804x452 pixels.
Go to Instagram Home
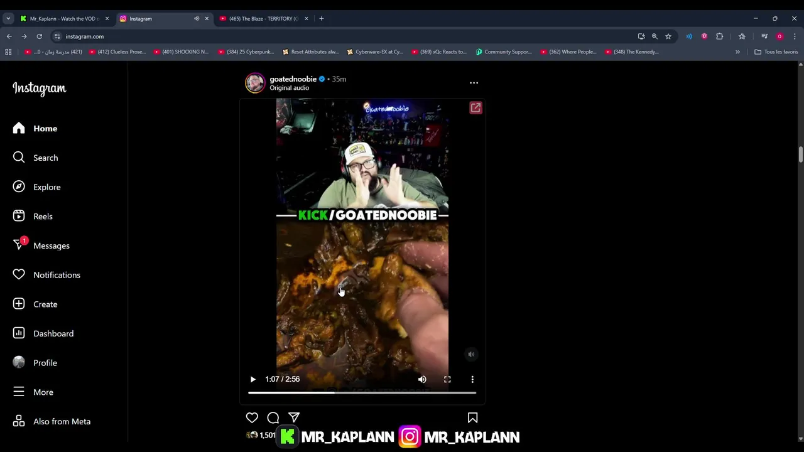35,128
